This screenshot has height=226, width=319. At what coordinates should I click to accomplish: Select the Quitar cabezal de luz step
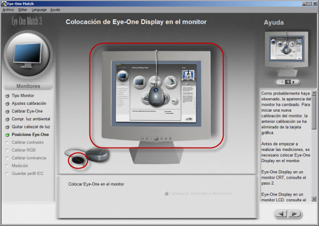(x=31, y=127)
